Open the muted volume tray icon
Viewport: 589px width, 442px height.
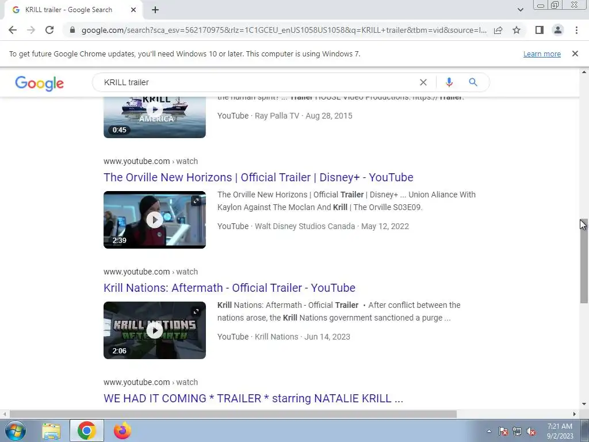531,431
